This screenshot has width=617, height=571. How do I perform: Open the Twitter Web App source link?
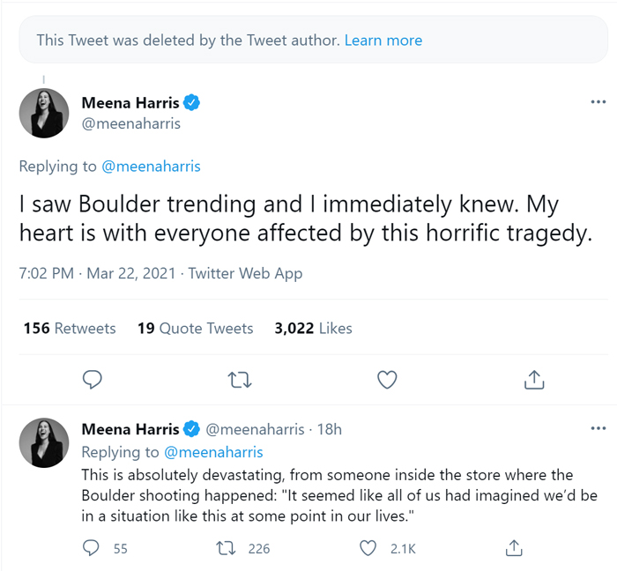[x=245, y=273]
